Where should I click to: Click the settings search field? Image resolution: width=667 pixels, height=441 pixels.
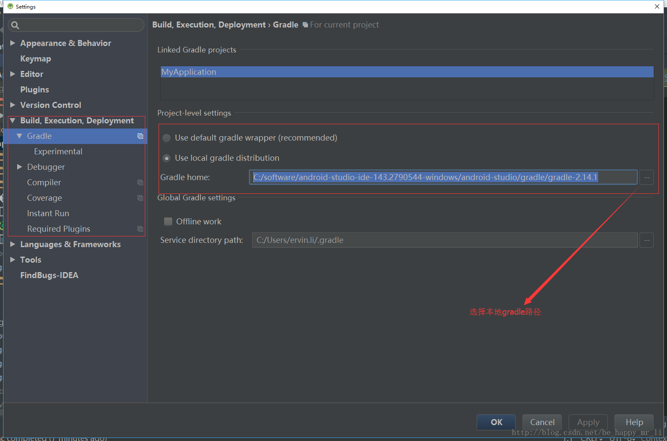tap(76, 25)
